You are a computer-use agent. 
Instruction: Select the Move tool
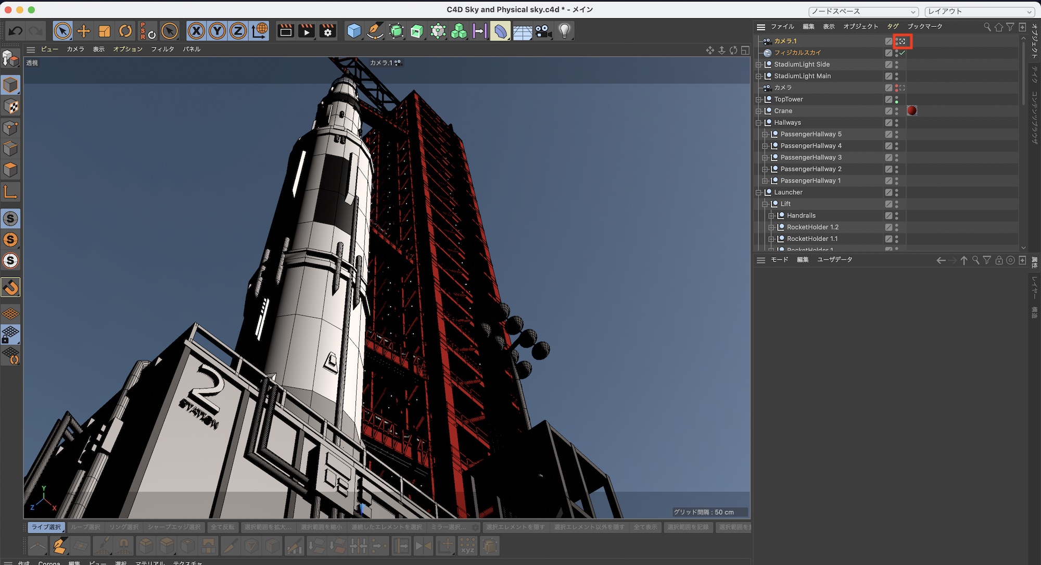pyautogui.click(x=83, y=31)
